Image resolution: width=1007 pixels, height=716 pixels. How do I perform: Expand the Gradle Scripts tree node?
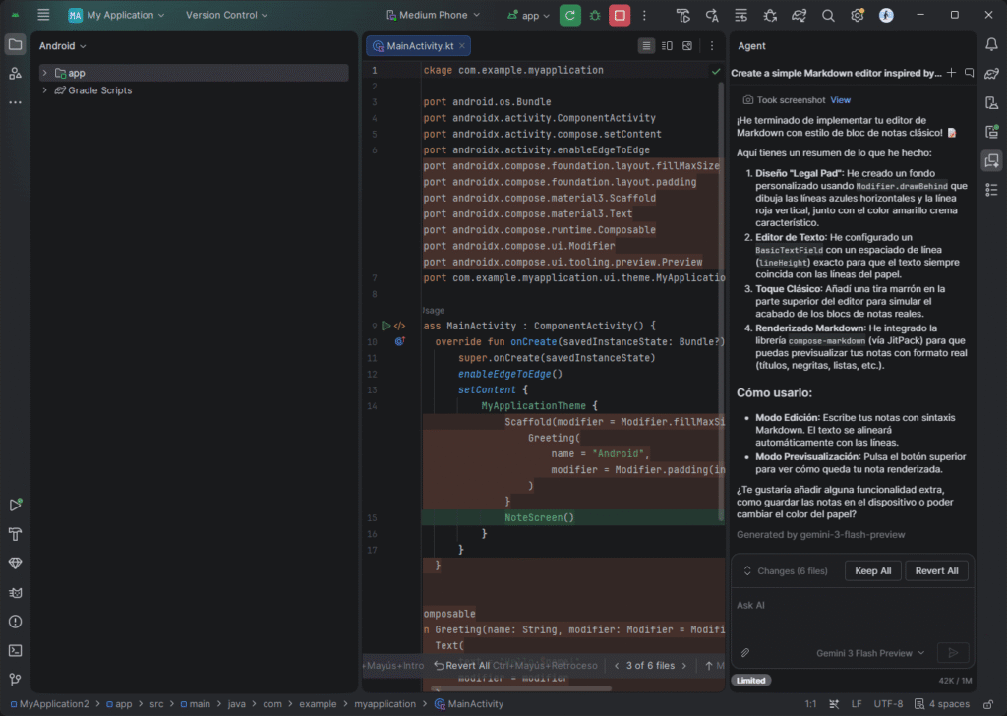[x=44, y=89]
